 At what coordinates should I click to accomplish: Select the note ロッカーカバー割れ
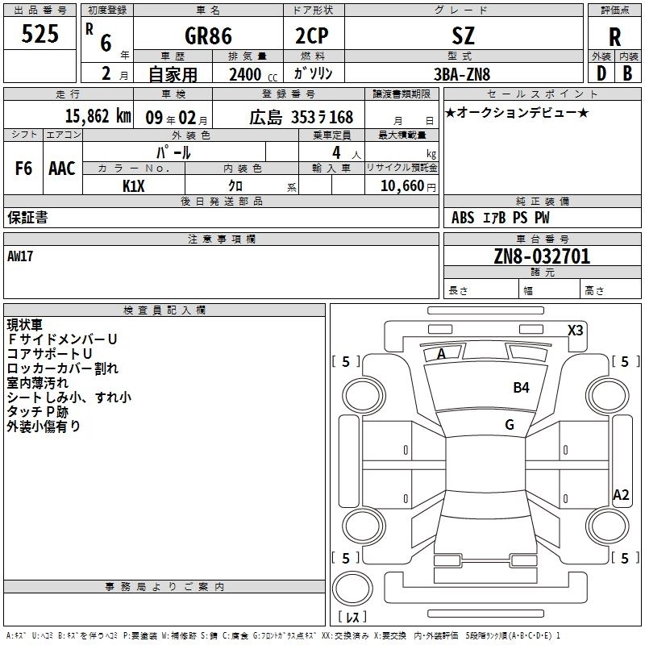point(63,368)
